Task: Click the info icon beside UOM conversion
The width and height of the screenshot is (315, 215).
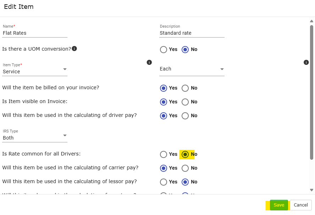Action: [74, 49]
